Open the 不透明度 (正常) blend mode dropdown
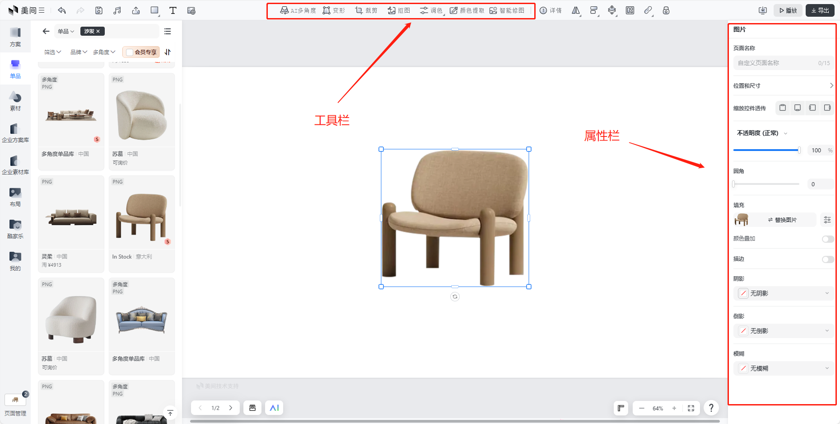Viewport: 840px width, 424px height. click(x=762, y=133)
